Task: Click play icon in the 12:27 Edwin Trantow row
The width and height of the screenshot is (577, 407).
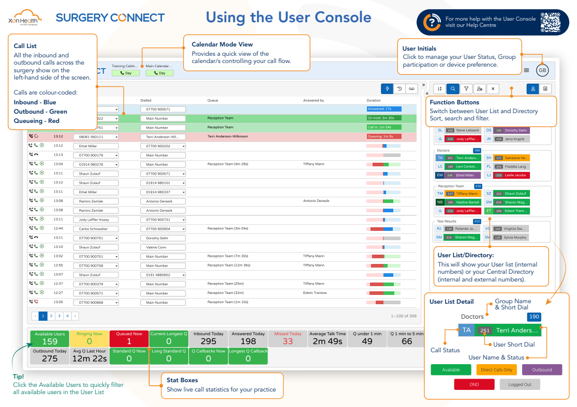Action: coord(42,292)
